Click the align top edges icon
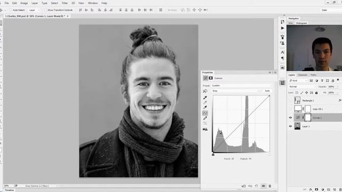Image resolution: width=342 pixels, height=192 pixels. [x=81, y=10]
